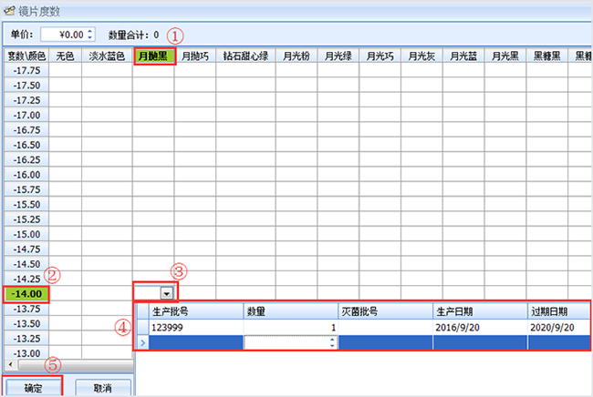Viewport: 593px width, 397px height.
Task: Click the 取消 cancel button
Action: click(x=103, y=388)
